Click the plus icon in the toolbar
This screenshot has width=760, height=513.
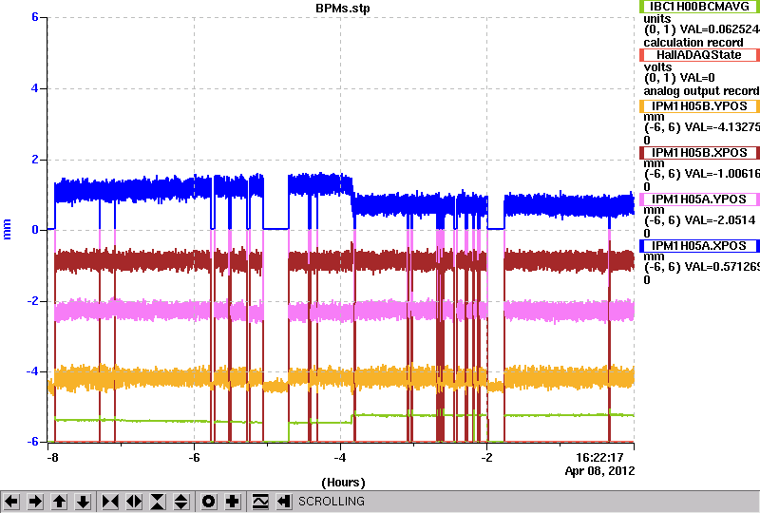click(x=233, y=502)
